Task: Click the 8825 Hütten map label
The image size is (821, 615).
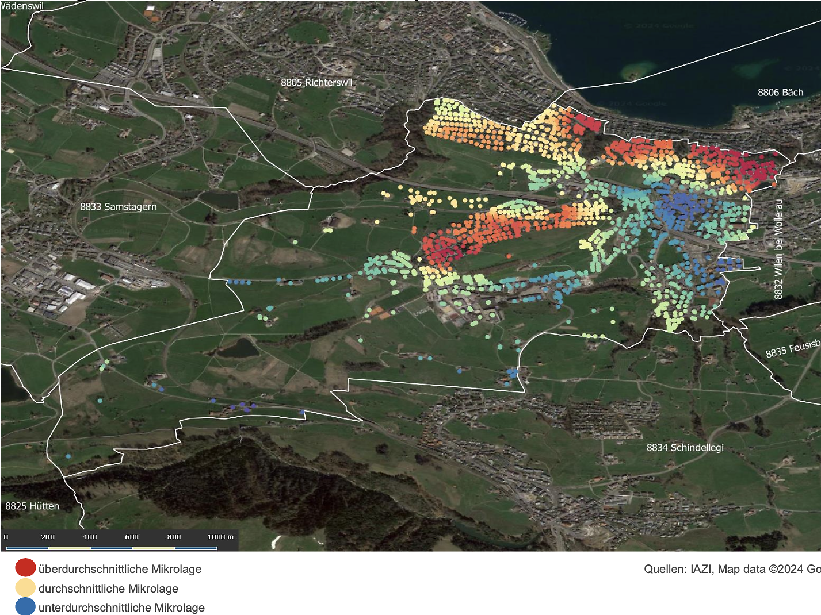Action: pyautogui.click(x=32, y=506)
